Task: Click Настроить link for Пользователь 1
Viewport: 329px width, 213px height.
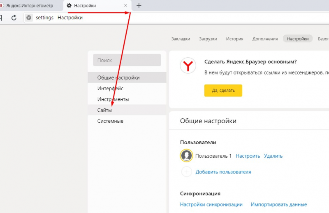Action: 248,156
